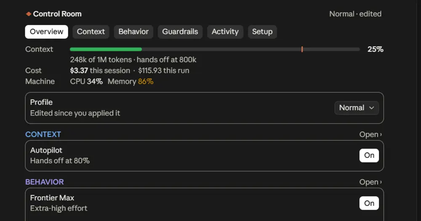View the Activity tab
The width and height of the screenshot is (421, 221).
pyautogui.click(x=225, y=32)
